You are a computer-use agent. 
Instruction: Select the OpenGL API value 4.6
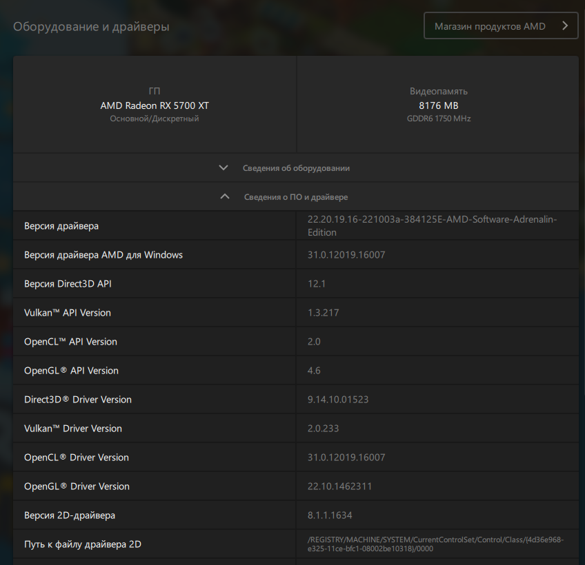(x=314, y=371)
